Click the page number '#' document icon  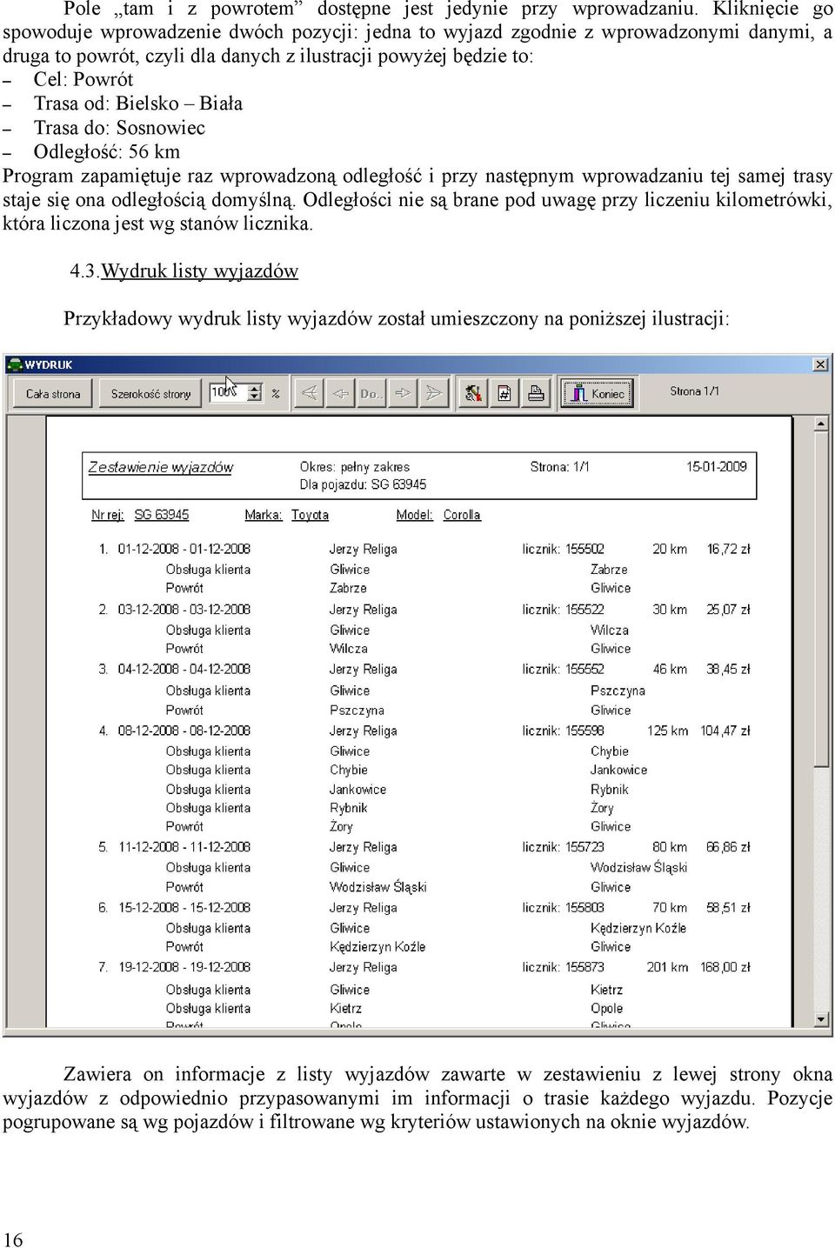tap(504, 393)
